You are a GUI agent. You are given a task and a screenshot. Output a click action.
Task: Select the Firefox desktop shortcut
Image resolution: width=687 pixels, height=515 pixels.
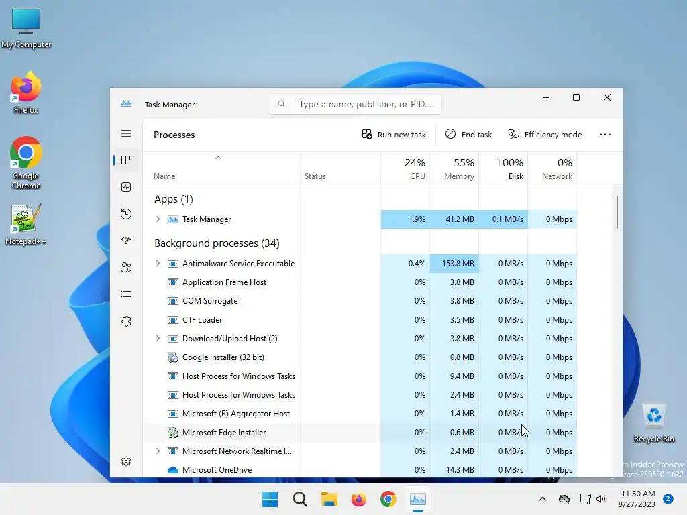coord(26,93)
